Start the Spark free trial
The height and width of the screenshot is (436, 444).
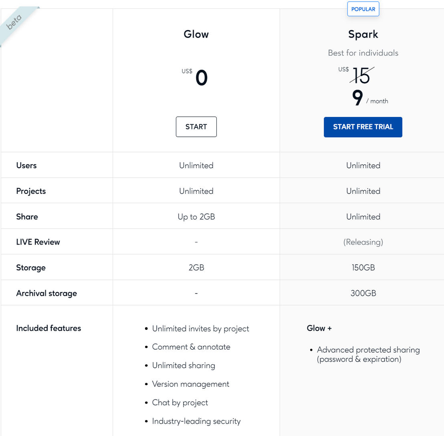click(363, 127)
